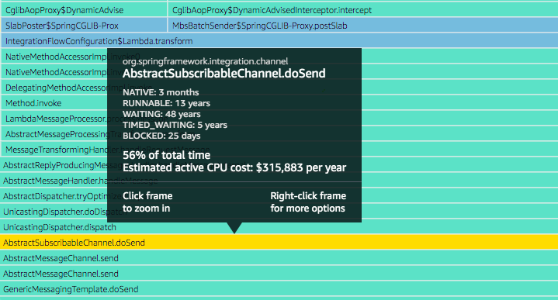The image size is (558, 300).
Task: Select the IntegrationFlowConfiguration$Lambda.transform frame
Action: [x=279, y=41]
